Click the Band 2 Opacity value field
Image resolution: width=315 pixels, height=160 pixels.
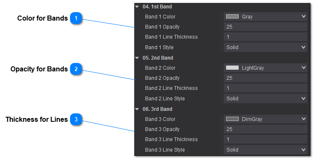[266, 78]
